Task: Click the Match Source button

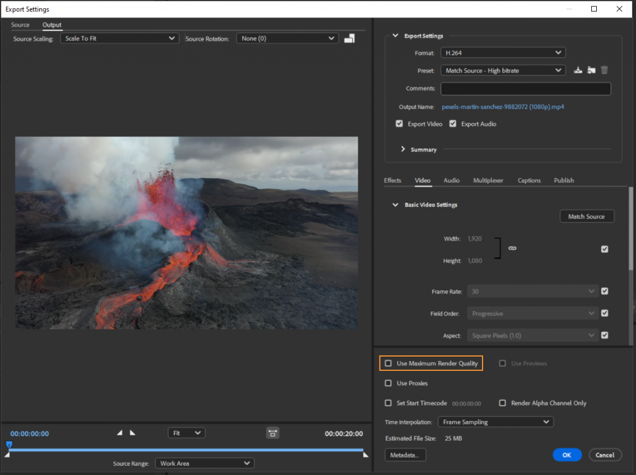Action: tap(586, 216)
